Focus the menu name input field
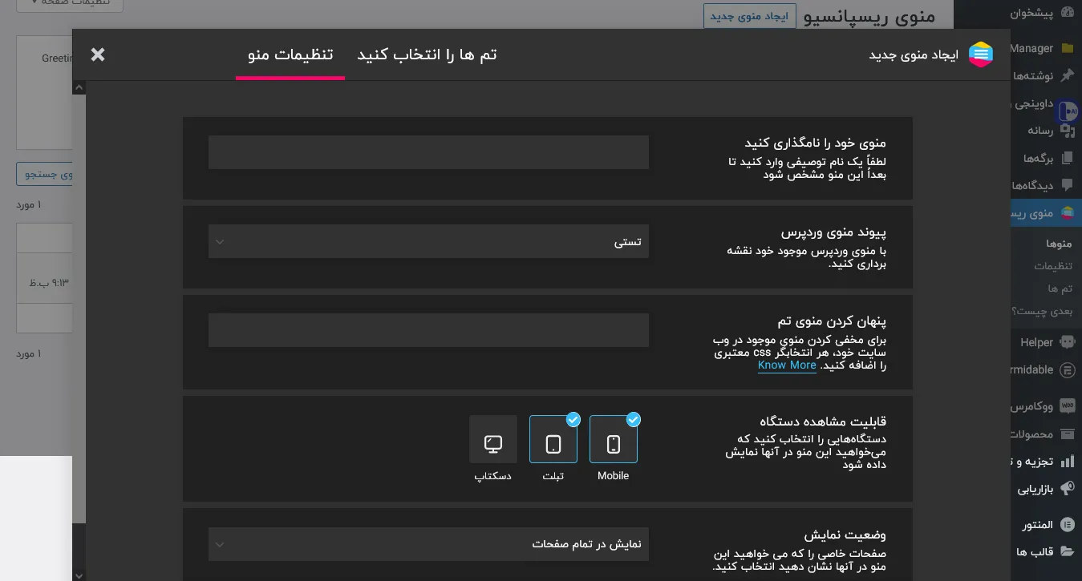The width and height of the screenshot is (1082, 581). [x=428, y=152]
